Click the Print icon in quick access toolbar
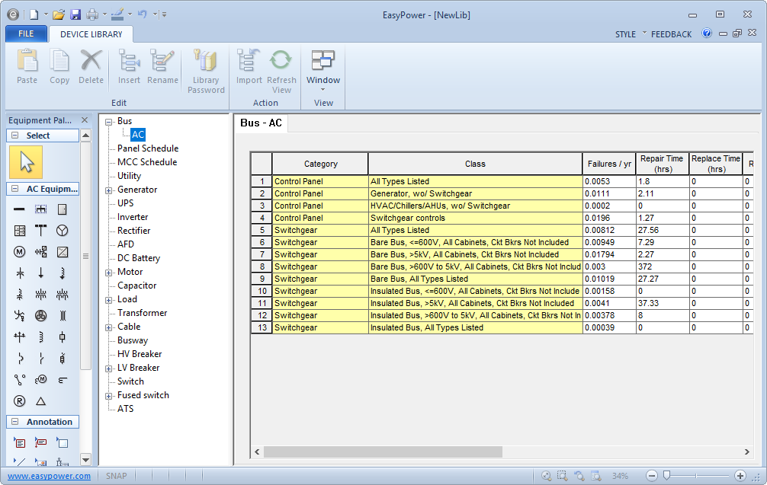The height and width of the screenshot is (485, 767). tap(92, 14)
